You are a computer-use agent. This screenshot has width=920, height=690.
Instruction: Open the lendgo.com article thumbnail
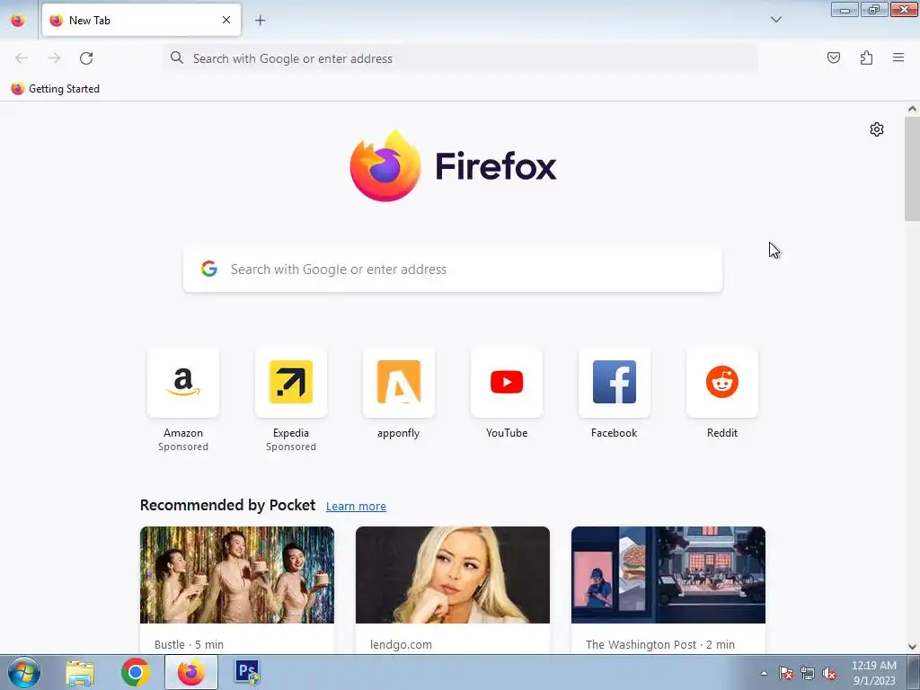point(453,574)
